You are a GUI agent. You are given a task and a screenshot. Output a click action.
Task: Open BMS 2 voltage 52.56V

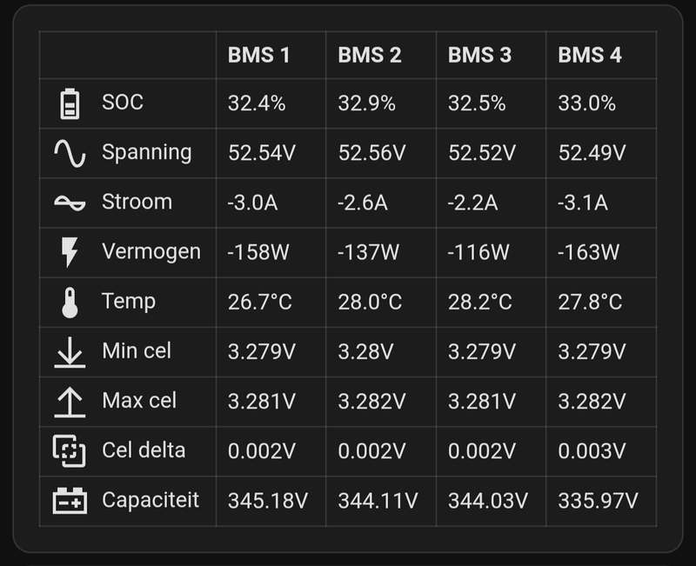point(372,154)
